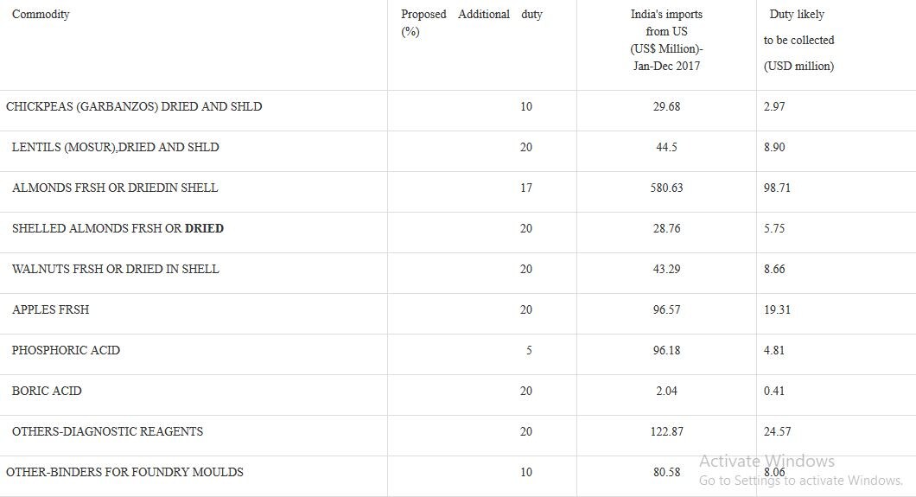Click WALNUTS FRSH OR DRIED IN SHELL
The height and width of the screenshot is (497, 916).
point(115,269)
